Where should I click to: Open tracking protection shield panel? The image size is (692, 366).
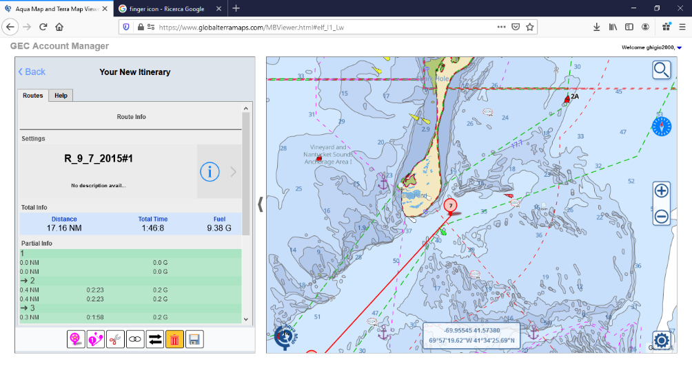[x=126, y=27]
